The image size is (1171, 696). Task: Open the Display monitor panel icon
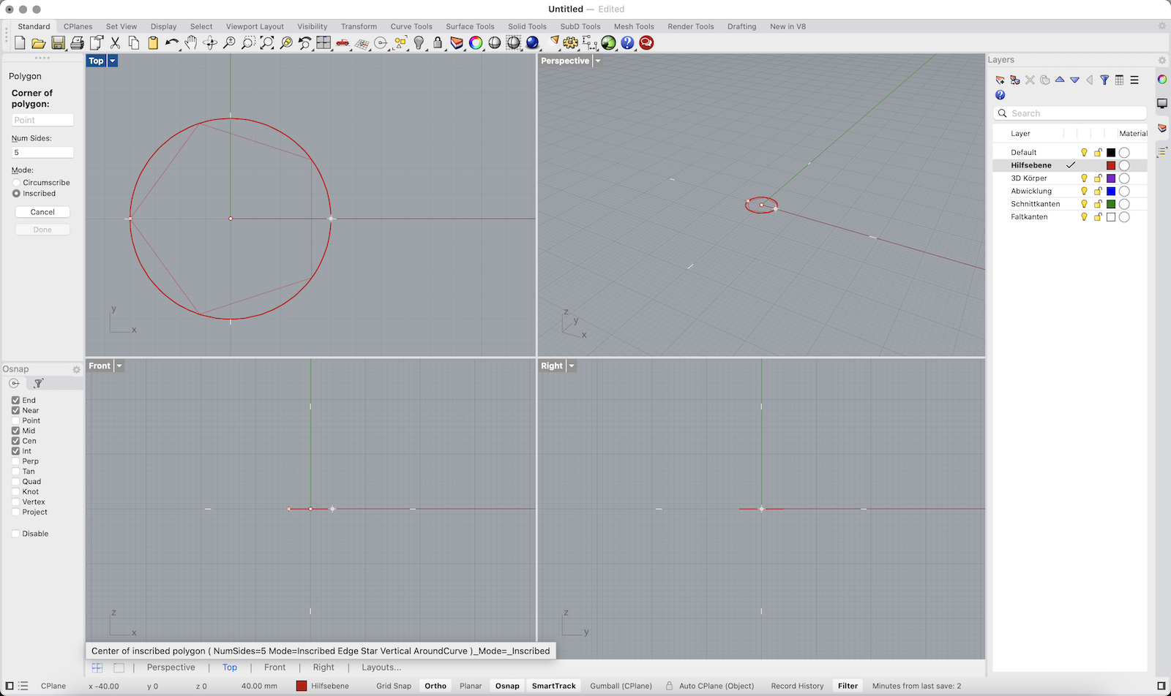click(x=1162, y=103)
